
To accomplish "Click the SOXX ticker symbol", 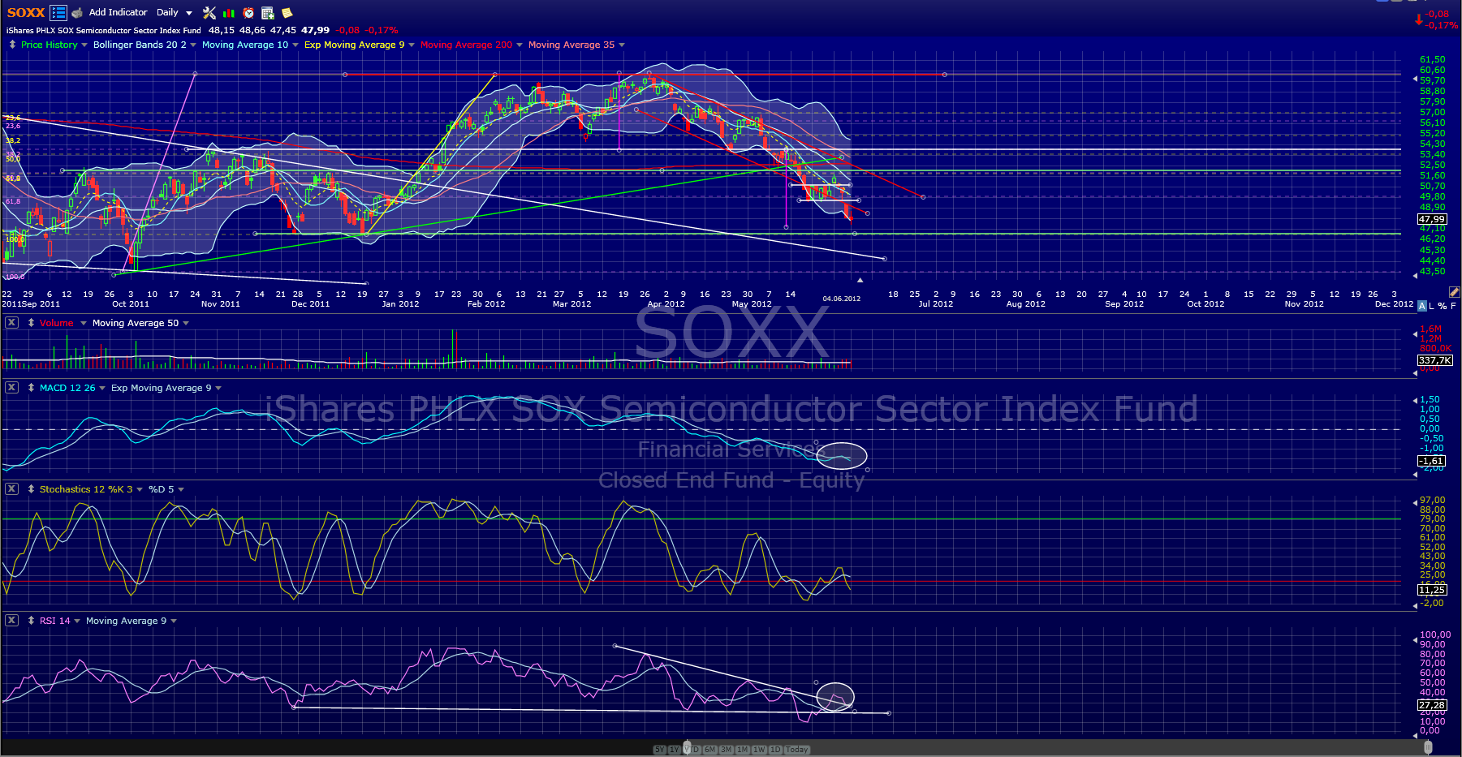I will 26,12.
